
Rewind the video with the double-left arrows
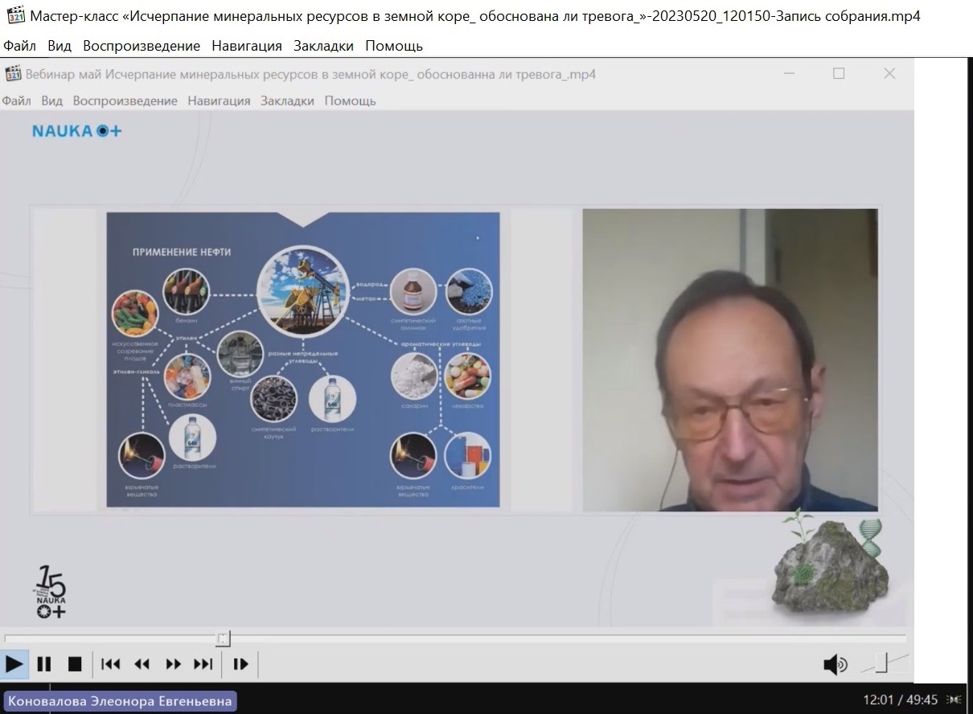click(142, 664)
